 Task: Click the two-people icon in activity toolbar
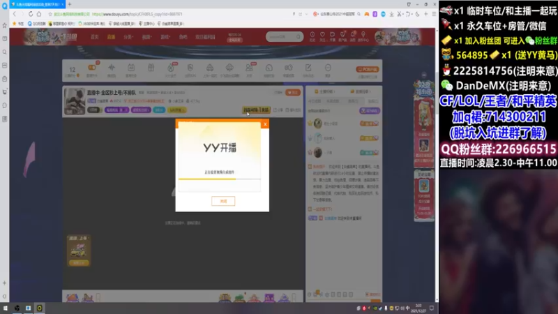pyautogui.click(x=249, y=69)
